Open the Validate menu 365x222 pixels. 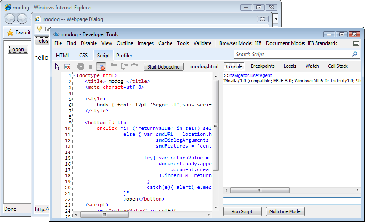202,43
